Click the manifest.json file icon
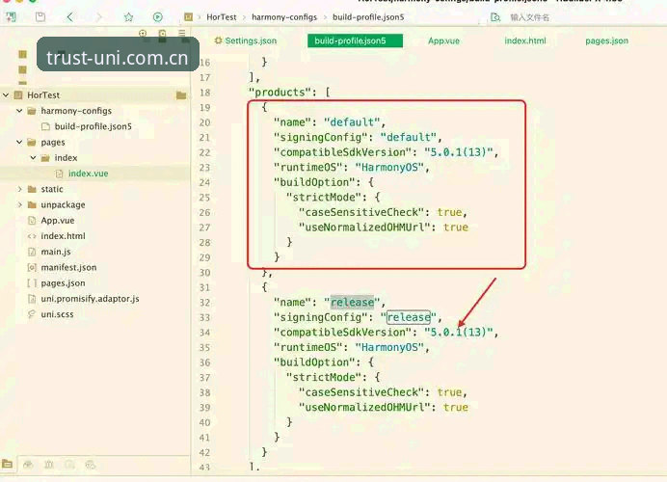 pyautogui.click(x=32, y=267)
